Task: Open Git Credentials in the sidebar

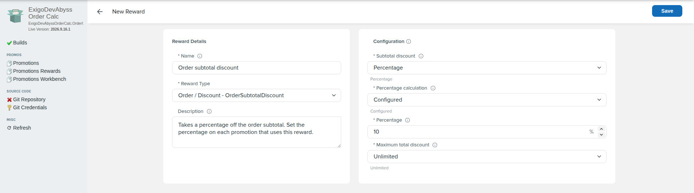Action: click(30, 107)
